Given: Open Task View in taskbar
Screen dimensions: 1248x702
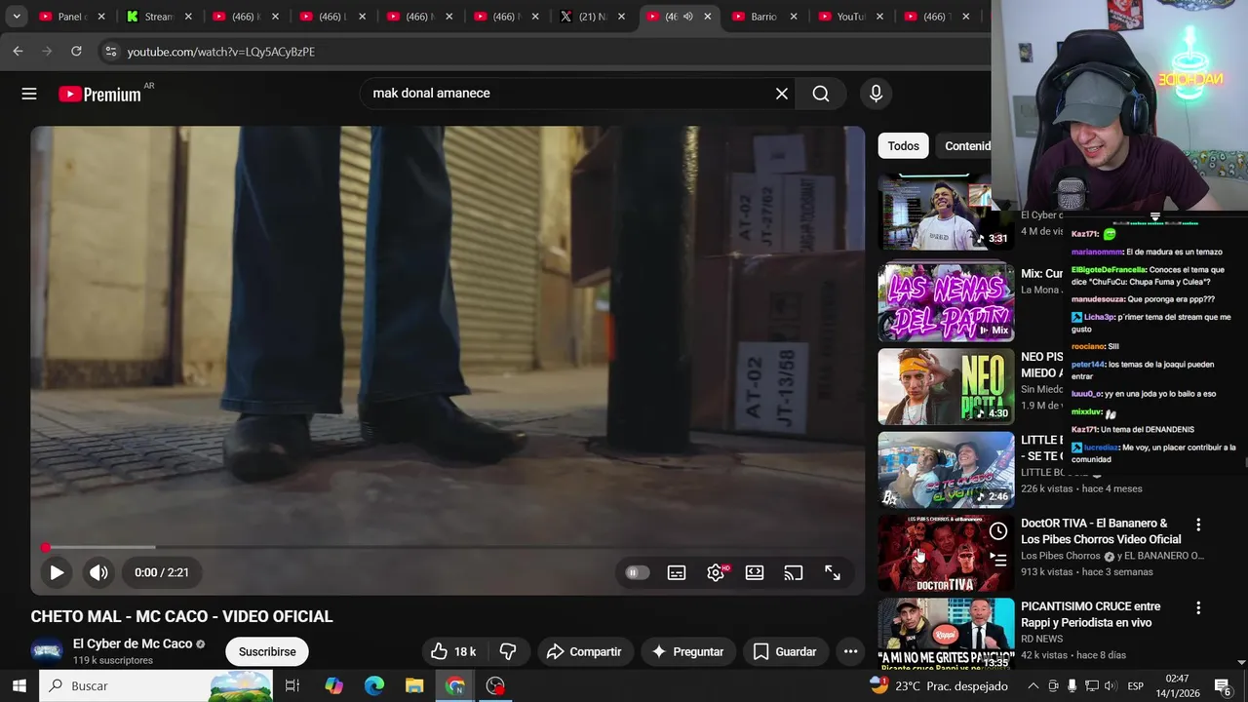Looking at the screenshot, I should pyautogui.click(x=292, y=685).
